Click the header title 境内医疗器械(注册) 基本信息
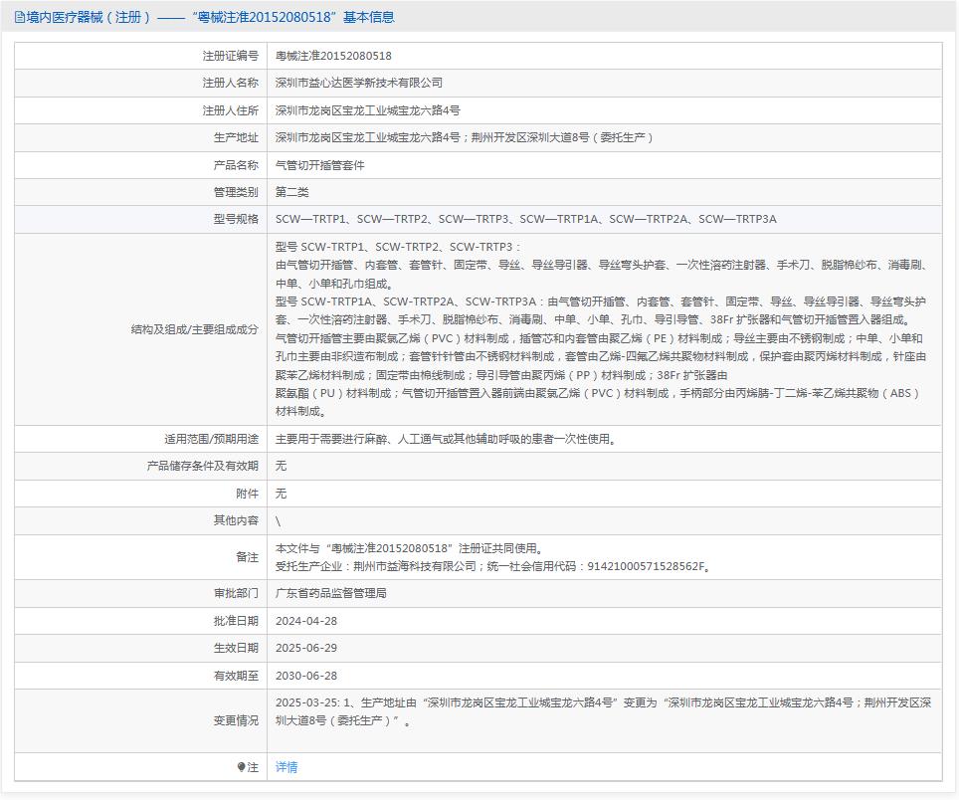This screenshot has width=959, height=800. 210,17
